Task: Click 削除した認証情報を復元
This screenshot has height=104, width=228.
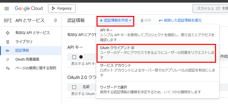Action: pyautogui.click(x=180, y=21)
